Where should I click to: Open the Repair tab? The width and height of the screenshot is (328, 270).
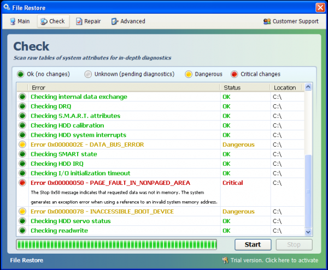pyautogui.click(x=89, y=21)
